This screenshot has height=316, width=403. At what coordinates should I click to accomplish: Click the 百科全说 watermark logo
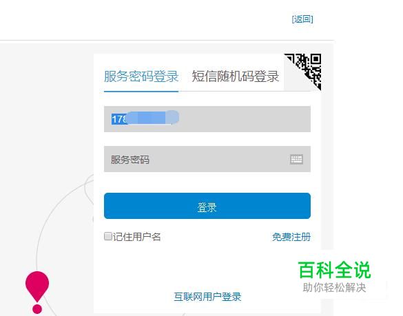(x=334, y=270)
